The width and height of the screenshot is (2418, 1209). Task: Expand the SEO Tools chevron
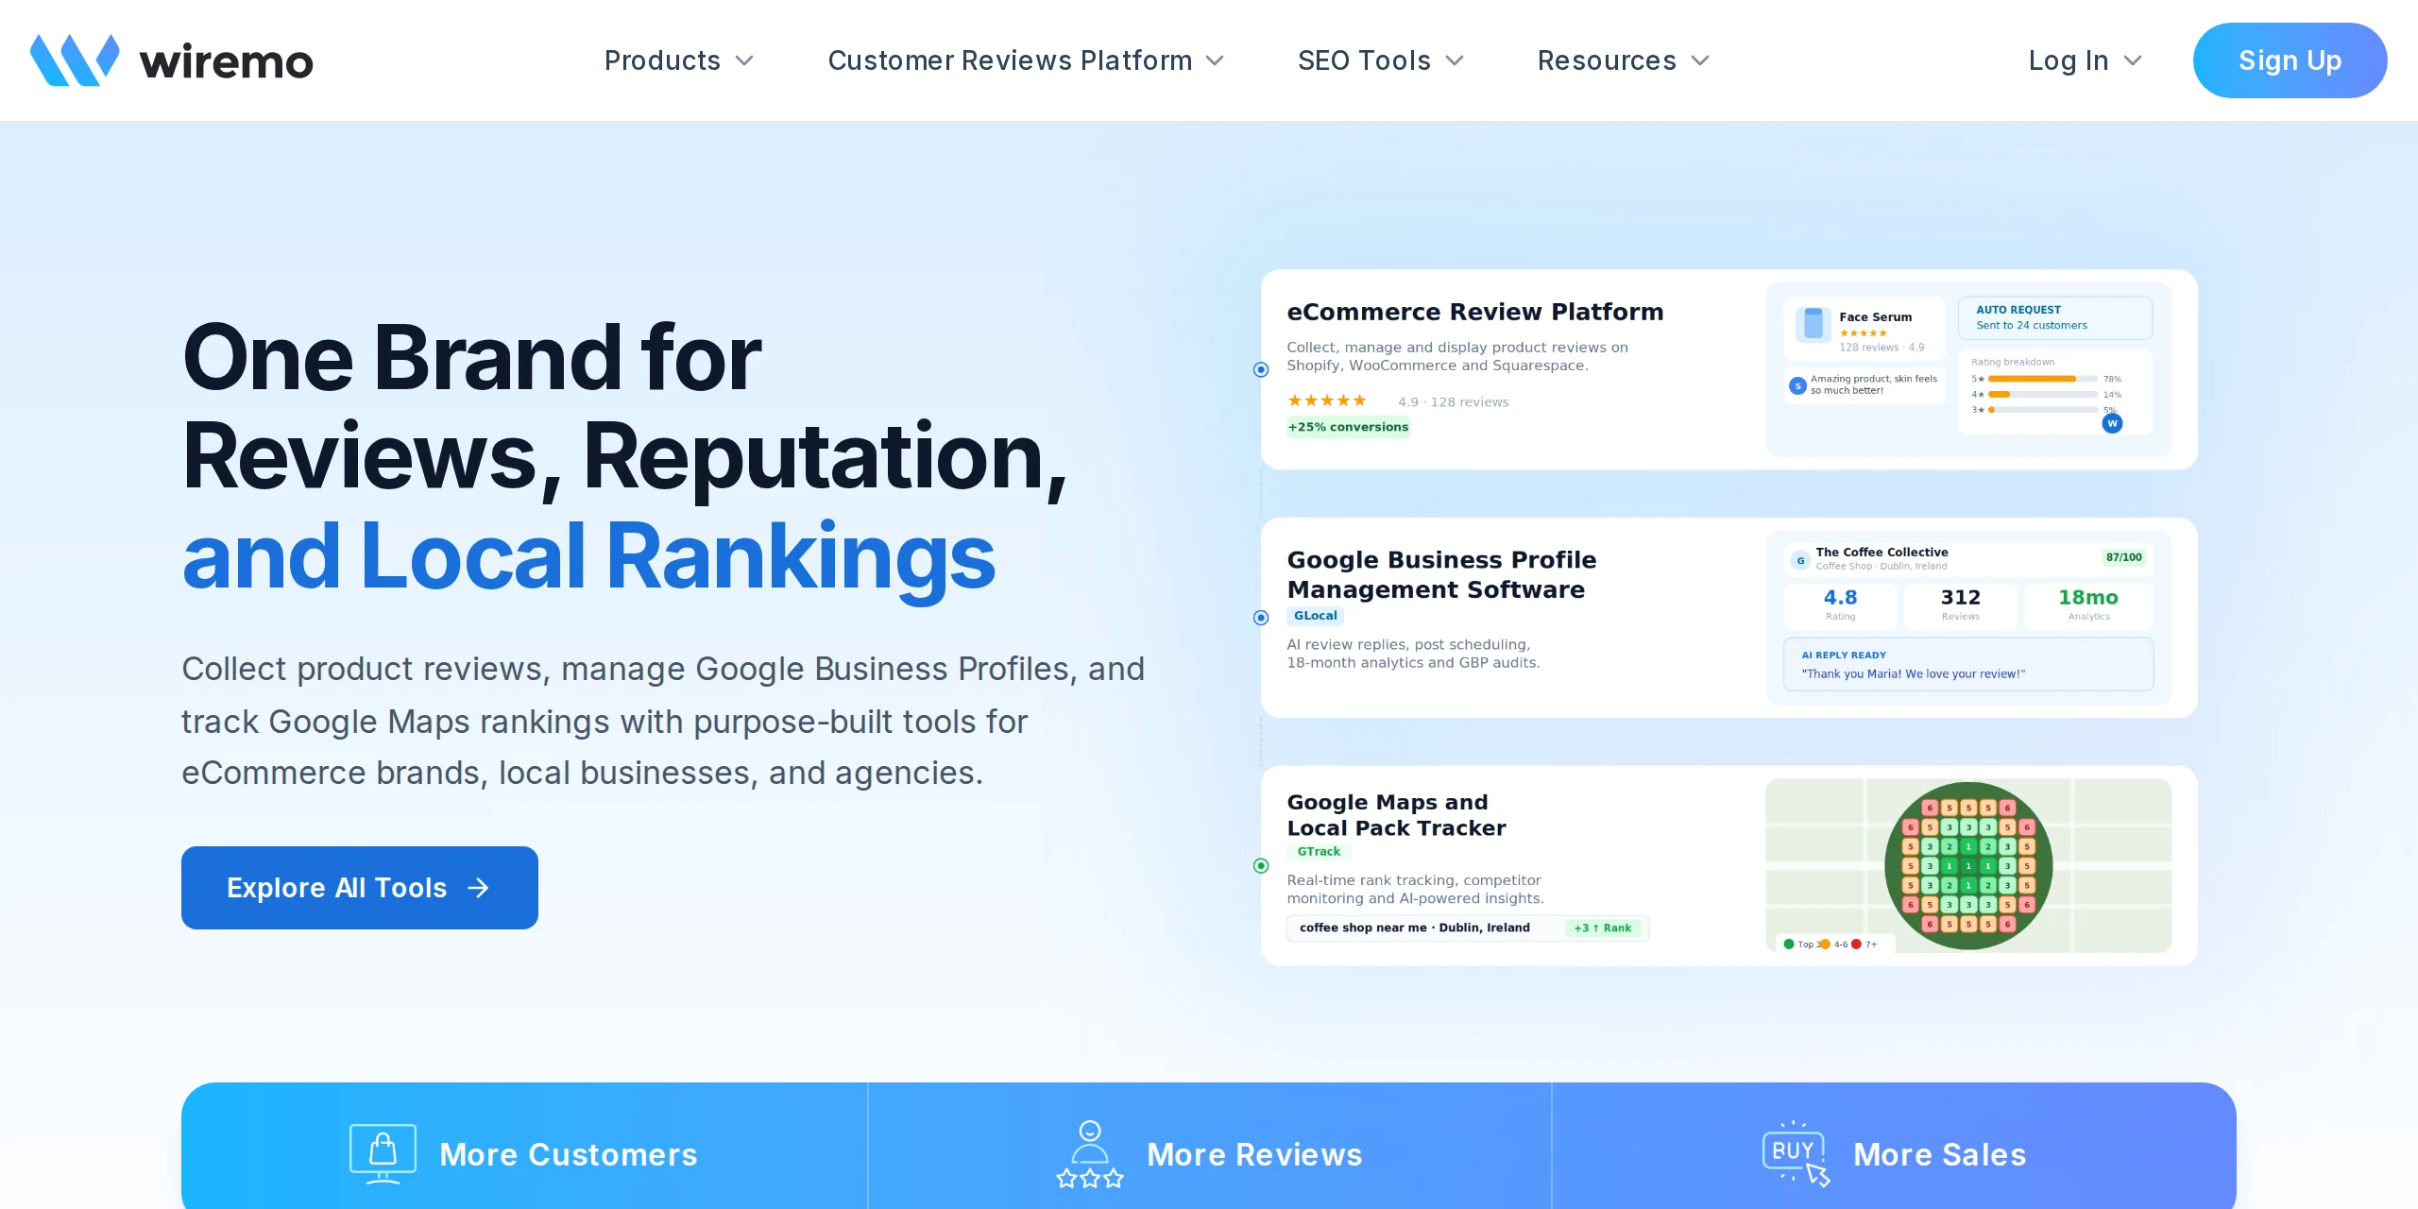pyautogui.click(x=1455, y=61)
